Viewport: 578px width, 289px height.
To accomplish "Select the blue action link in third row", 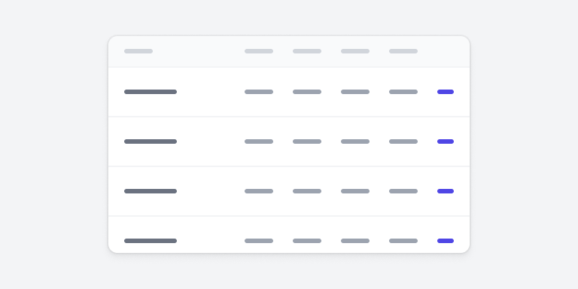I will point(446,191).
